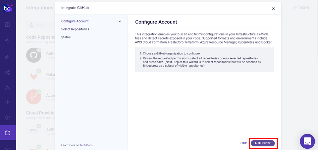
Task: Click the AWS integration logo
Action: 34,131
